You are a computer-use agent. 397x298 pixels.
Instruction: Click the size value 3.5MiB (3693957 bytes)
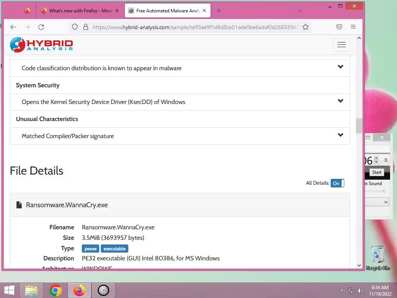pyautogui.click(x=113, y=238)
